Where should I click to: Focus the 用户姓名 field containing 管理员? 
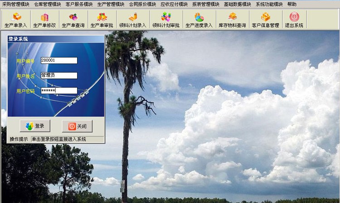click(x=59, y=75)
